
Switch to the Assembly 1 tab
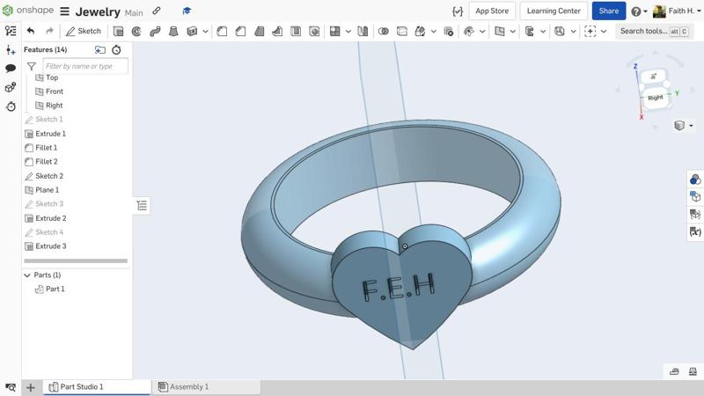pos(207,386)
